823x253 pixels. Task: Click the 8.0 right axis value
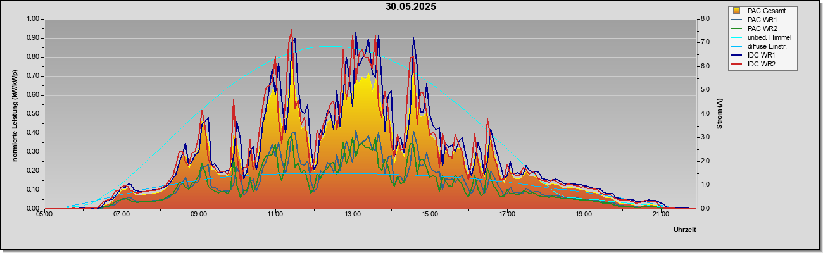click(705, 19)
